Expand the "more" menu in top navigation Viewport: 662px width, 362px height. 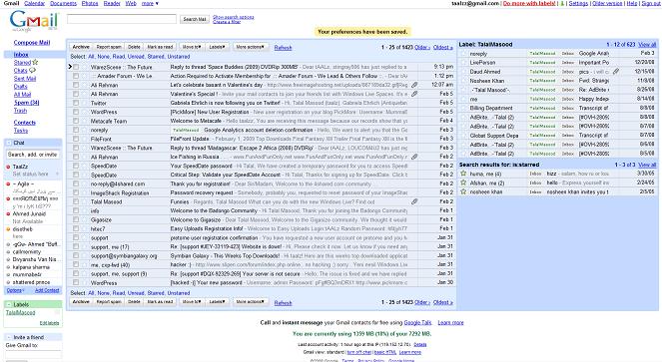(x=150, y=3)
